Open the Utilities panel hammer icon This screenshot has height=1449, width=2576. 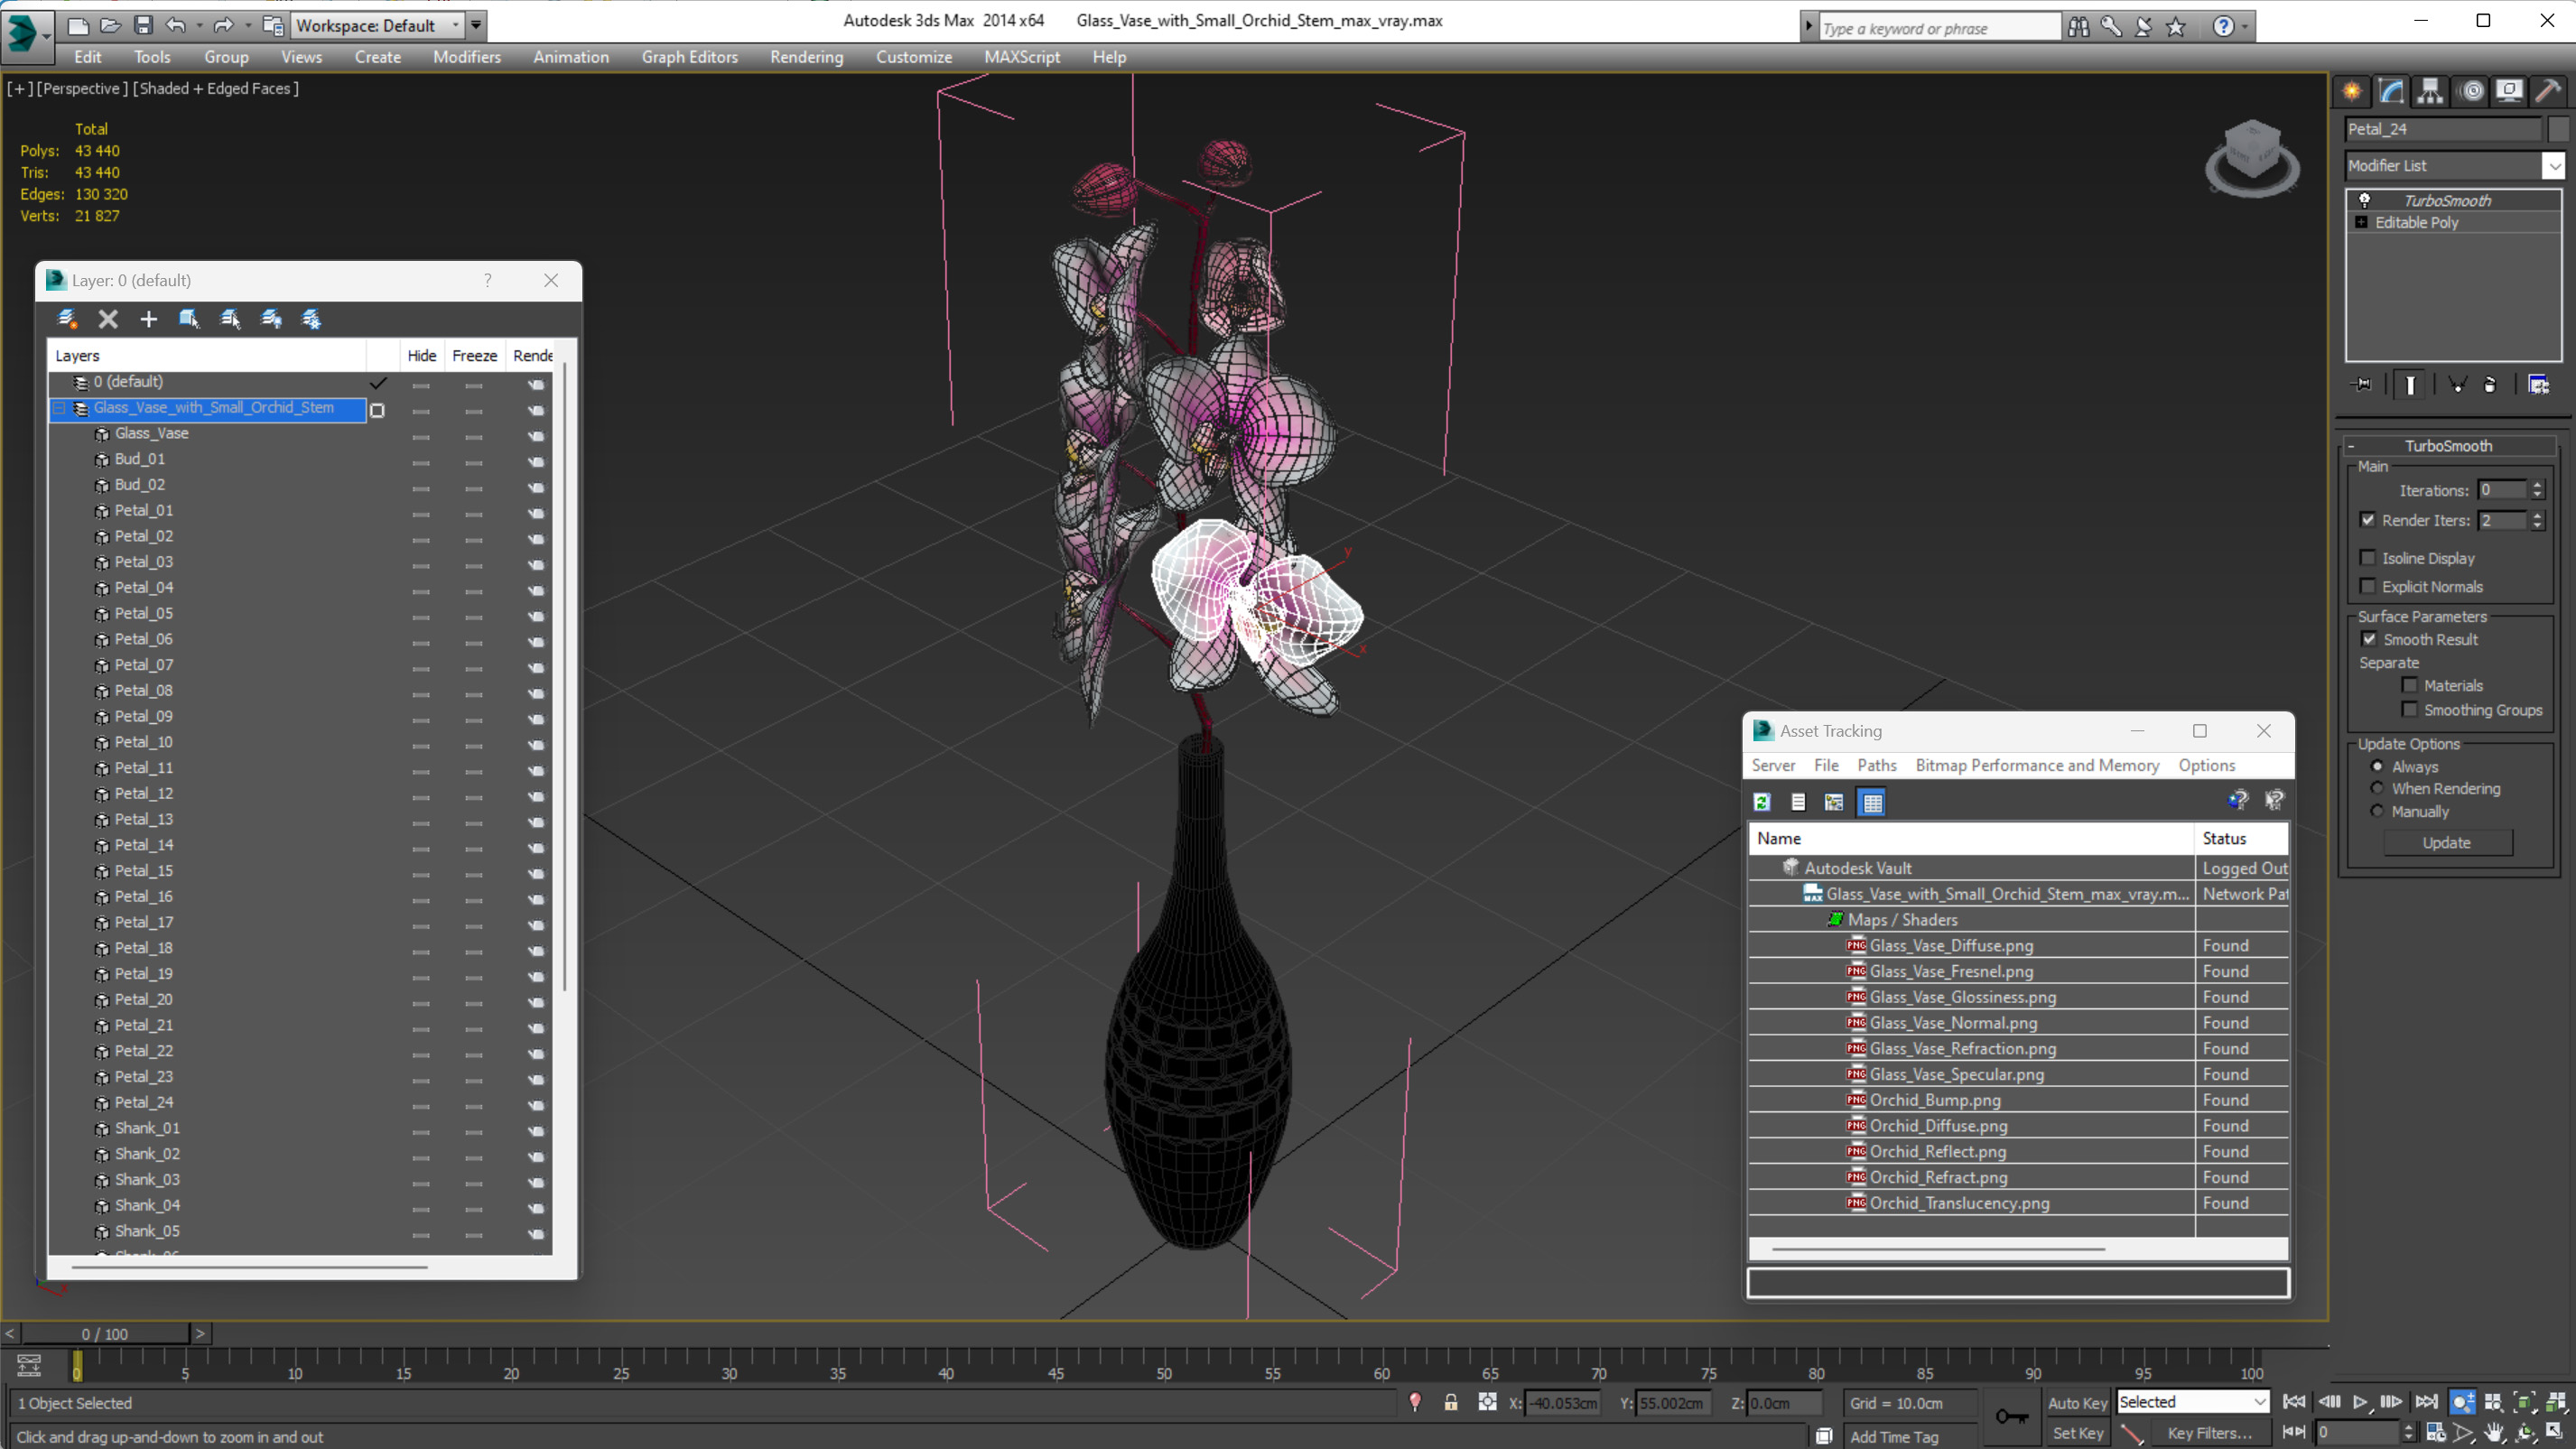2547,91
